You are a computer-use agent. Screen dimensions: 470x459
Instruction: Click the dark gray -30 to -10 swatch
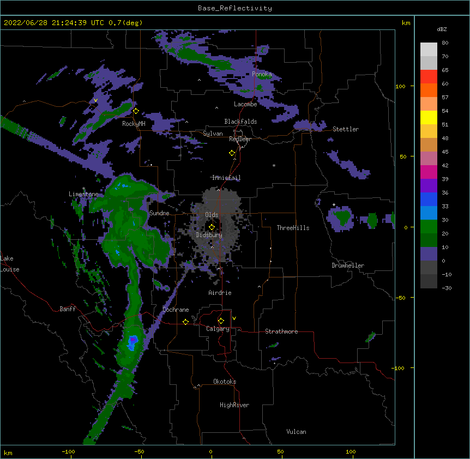pos(429,281)
